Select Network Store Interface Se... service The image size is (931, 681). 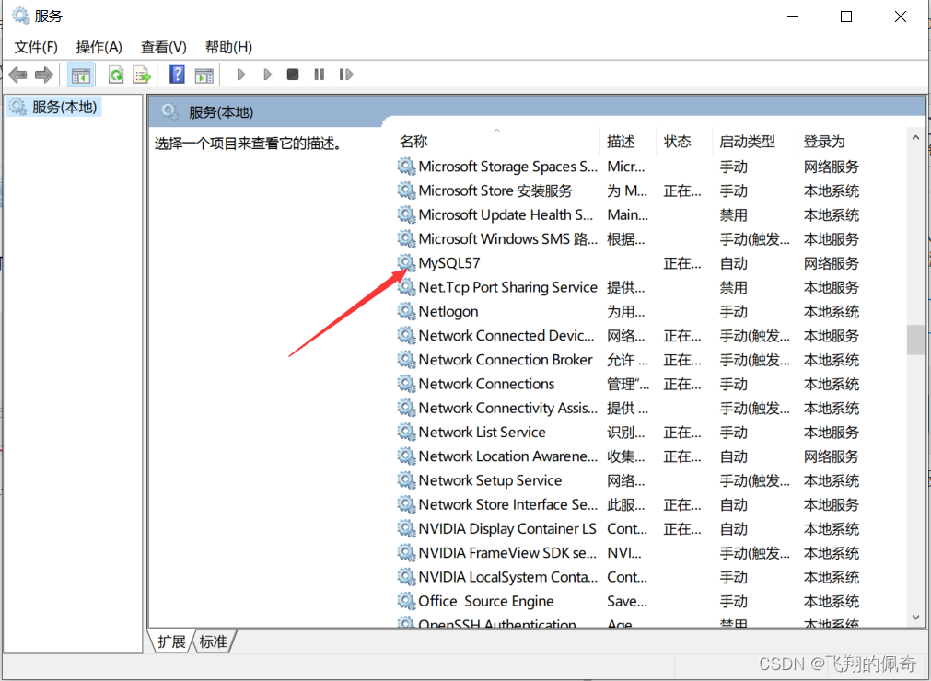point(507,504)
